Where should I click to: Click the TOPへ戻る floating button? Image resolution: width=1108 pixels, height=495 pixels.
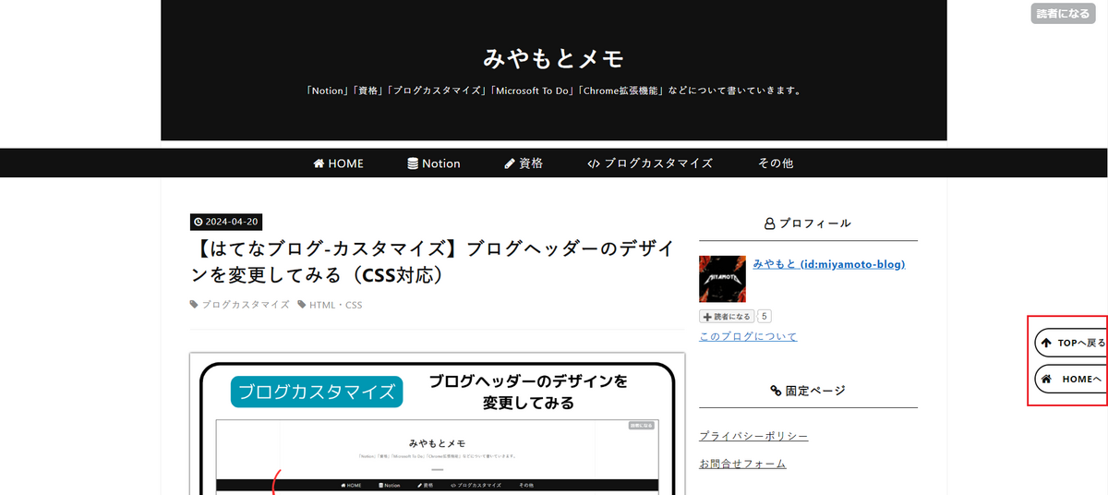(x=1071, y=343)
